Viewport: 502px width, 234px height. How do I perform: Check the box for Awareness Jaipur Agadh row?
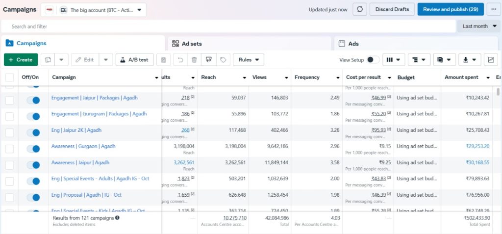point(10,165)
